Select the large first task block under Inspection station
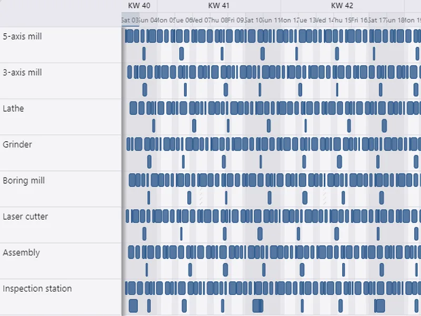The width and height of the screenshot is (421, 316). click(x=134, y=306)
